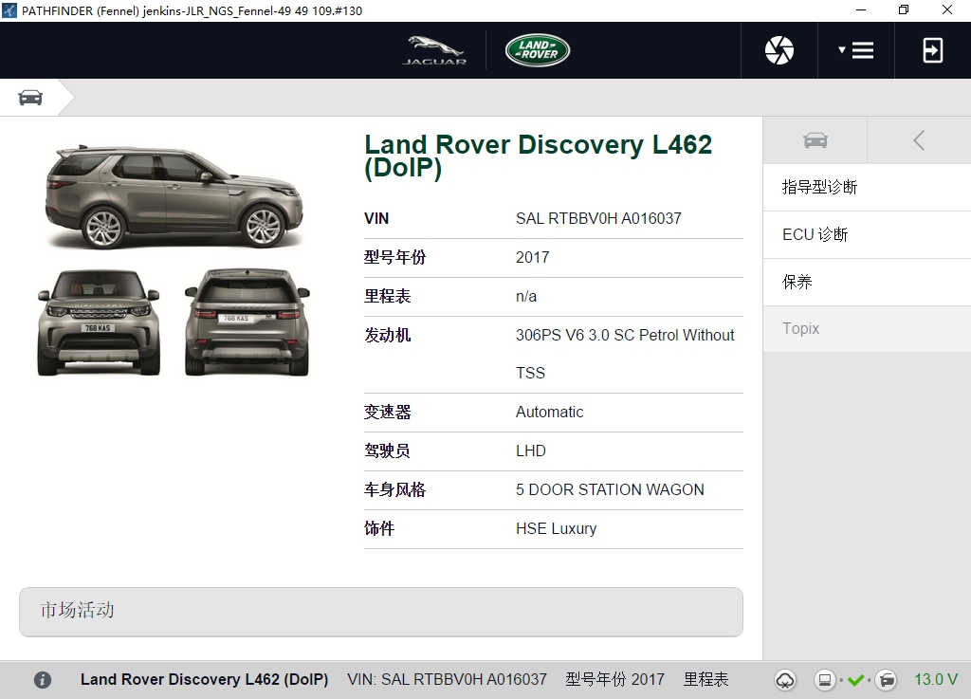Take a screenshot with the camera shutter icon
Screen dimensions: 971x699
[779, 50]
